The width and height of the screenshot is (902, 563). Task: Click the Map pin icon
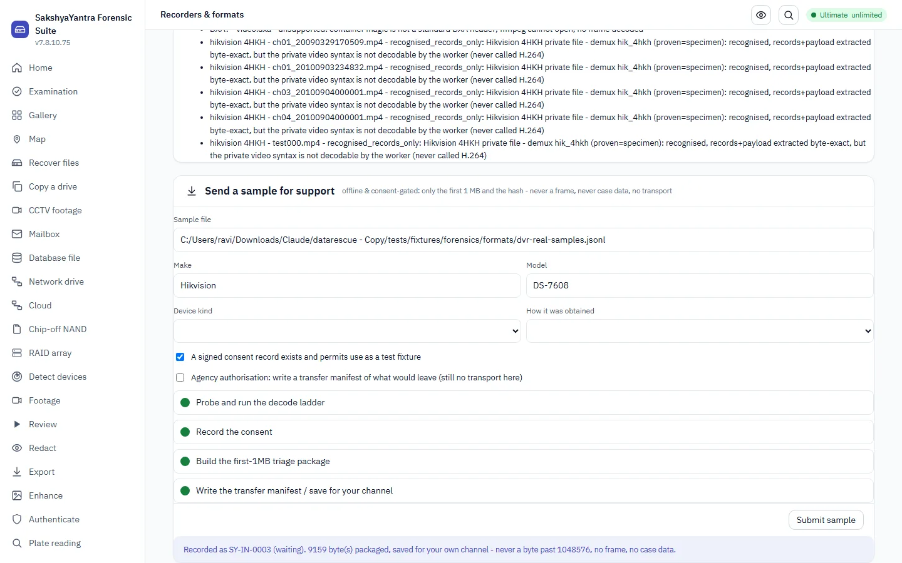[x=17, y=139]
